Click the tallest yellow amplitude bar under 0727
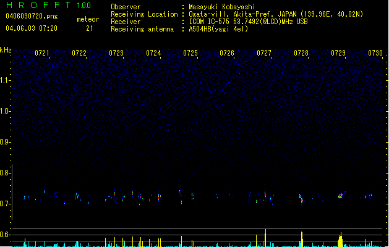389x247 pixels. coord(265,238)
